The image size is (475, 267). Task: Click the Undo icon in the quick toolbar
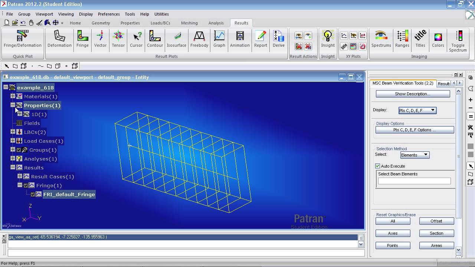tap(23, 23)
